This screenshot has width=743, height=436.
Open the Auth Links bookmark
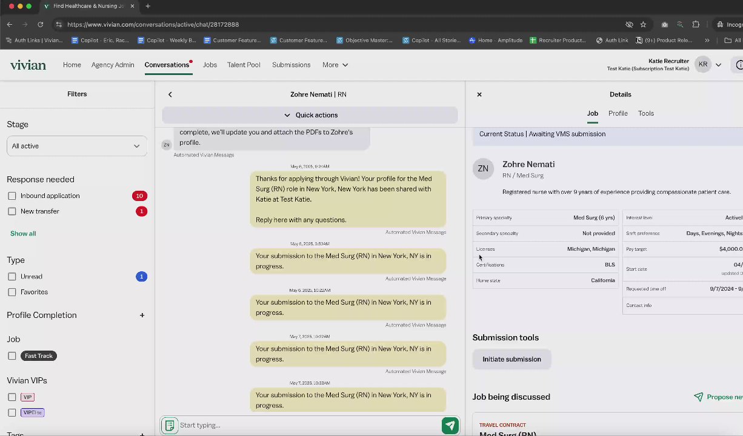tap(33, 41)
